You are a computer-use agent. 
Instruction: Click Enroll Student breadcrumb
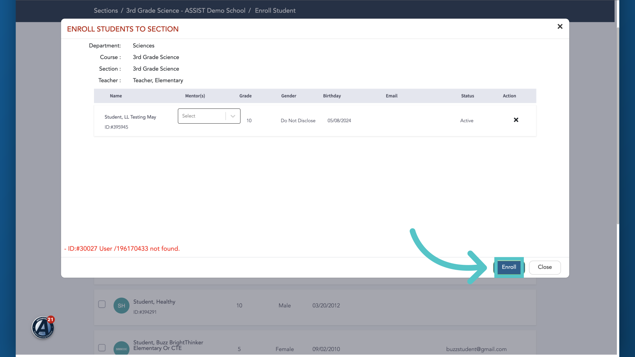coord(275,11)
